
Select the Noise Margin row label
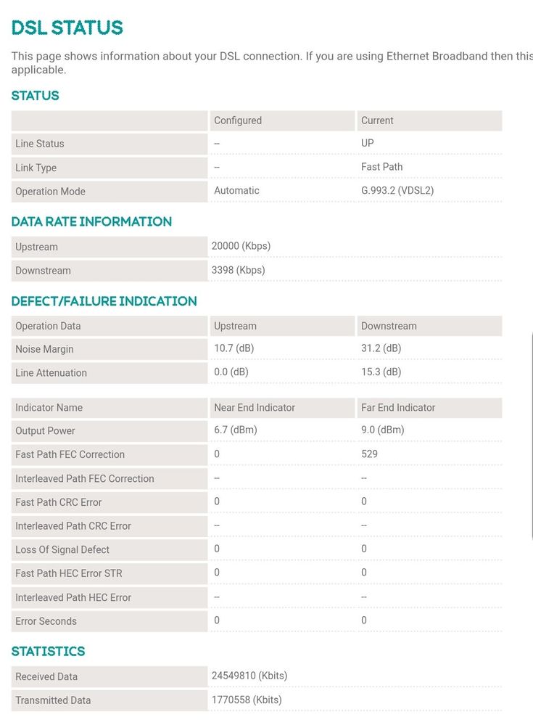[x=110, y=349]
